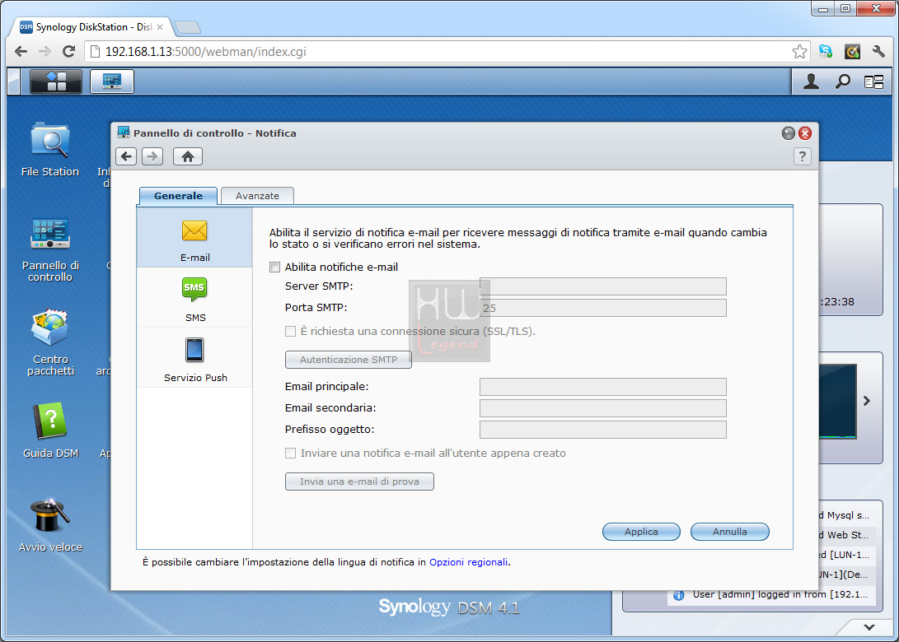The width and height of the screenshot is (899, 642).
Task: Go back in Control Panel window
Action: (126, 156)
